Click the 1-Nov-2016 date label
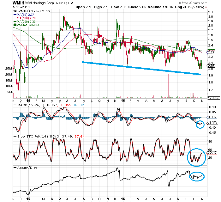 click(21, 7)
